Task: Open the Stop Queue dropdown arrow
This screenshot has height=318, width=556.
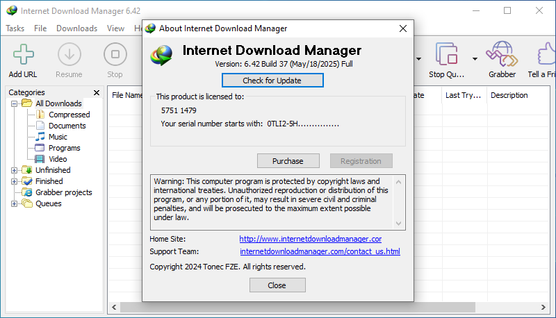Action: 475,59
